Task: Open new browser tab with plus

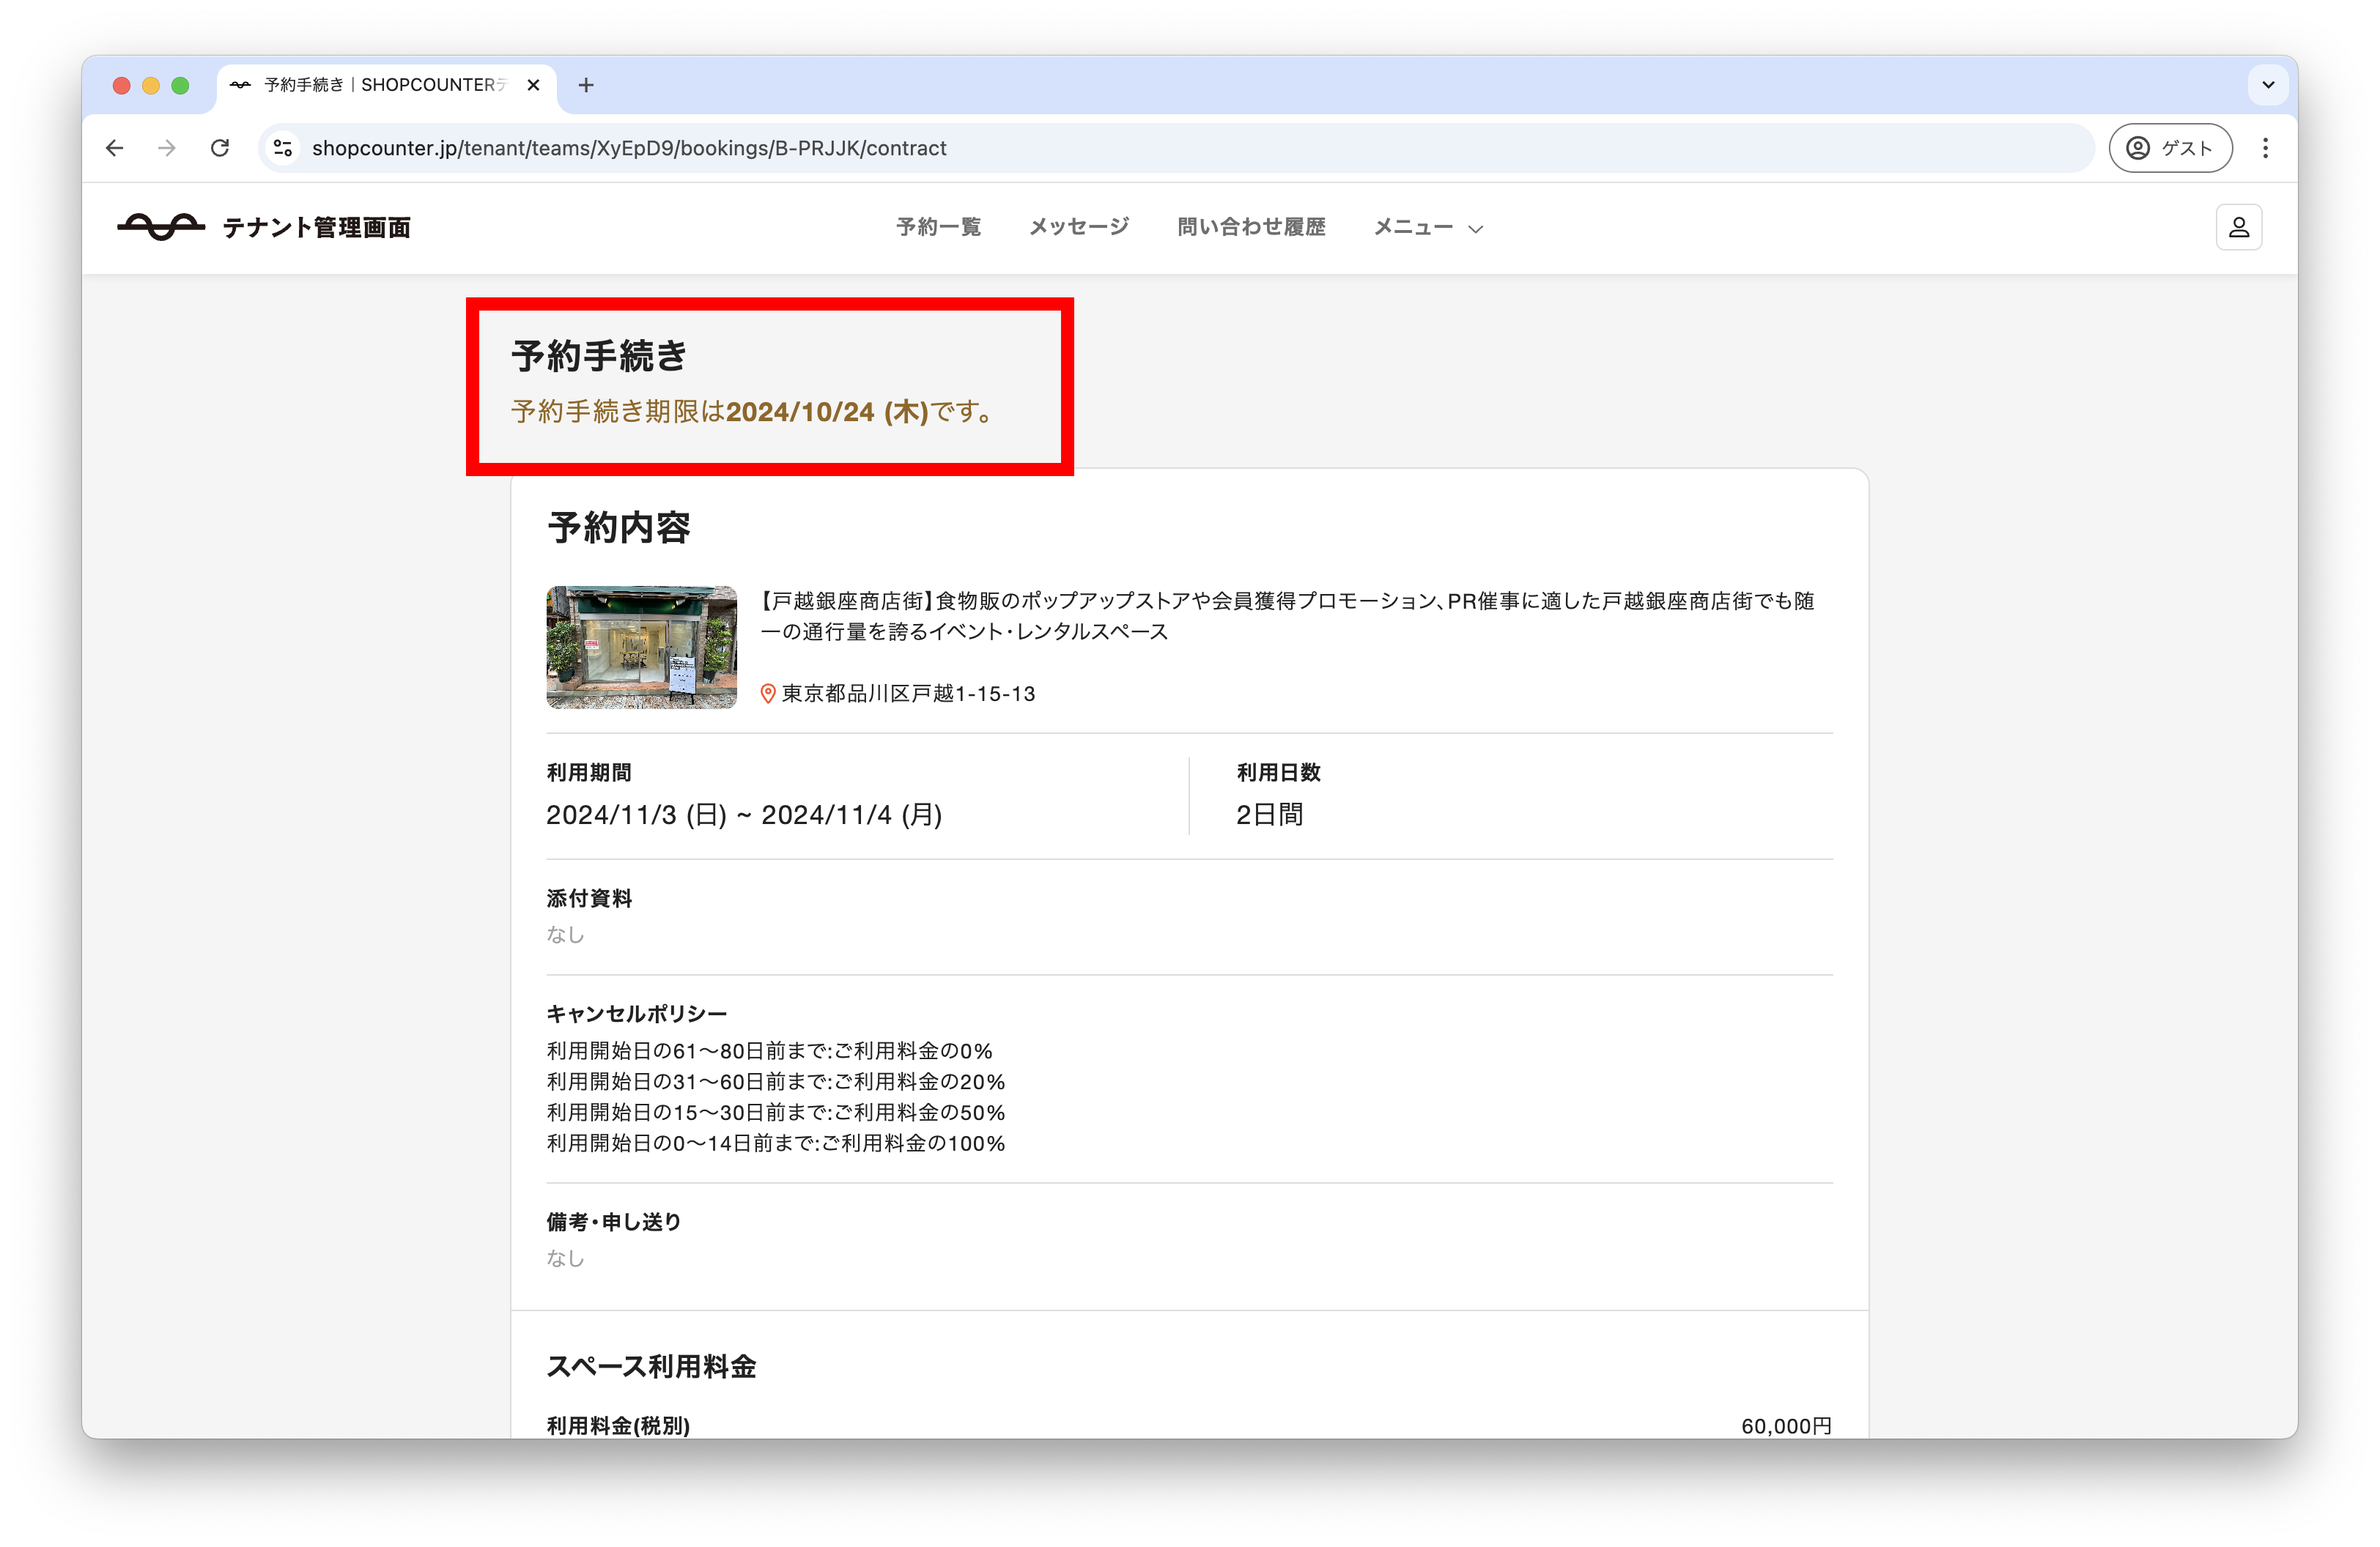Action: pyautogui.click(x=586, y=85)
